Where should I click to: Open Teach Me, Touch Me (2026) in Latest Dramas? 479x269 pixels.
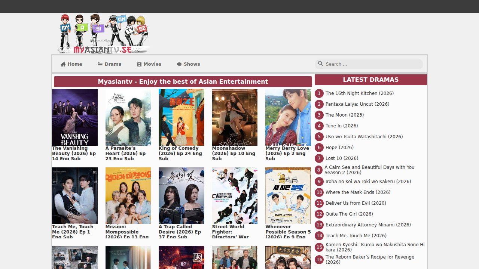(356, 236)
